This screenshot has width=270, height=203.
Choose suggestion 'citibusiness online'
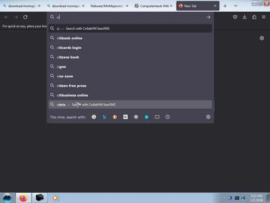tap(130, 95)
